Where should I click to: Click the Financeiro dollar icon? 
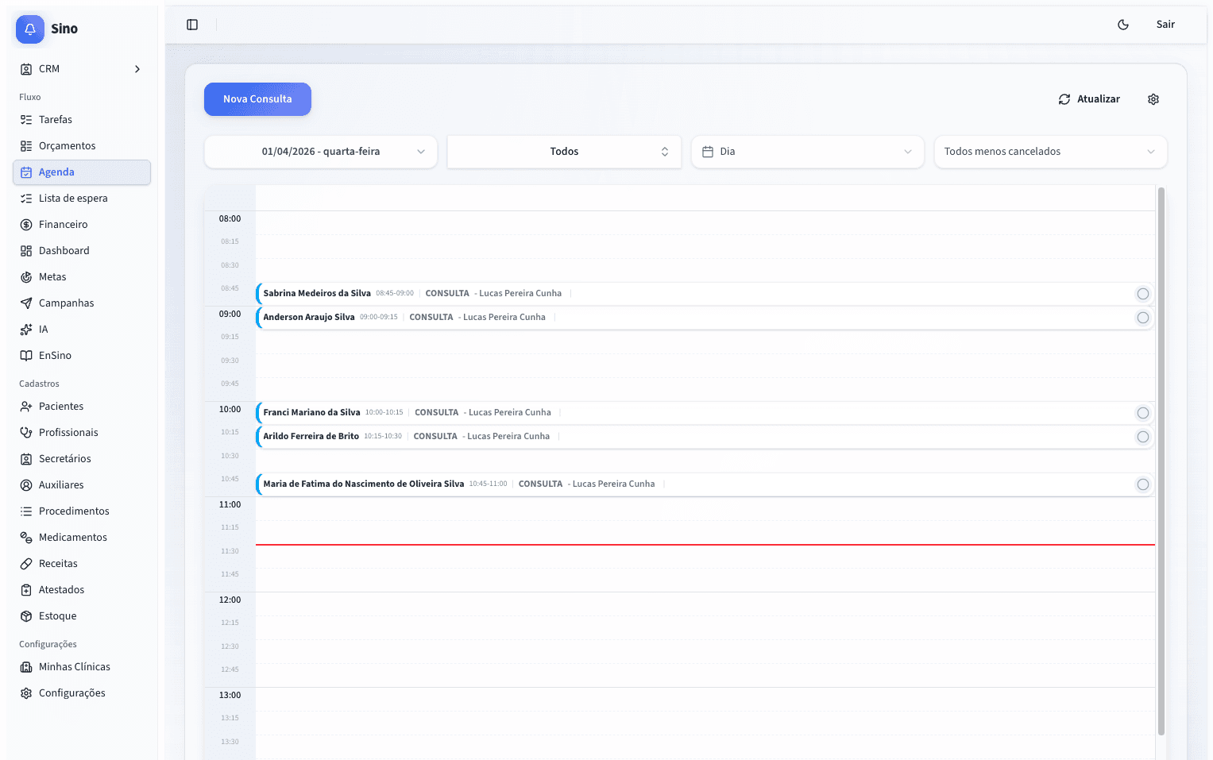coord(26,225)
